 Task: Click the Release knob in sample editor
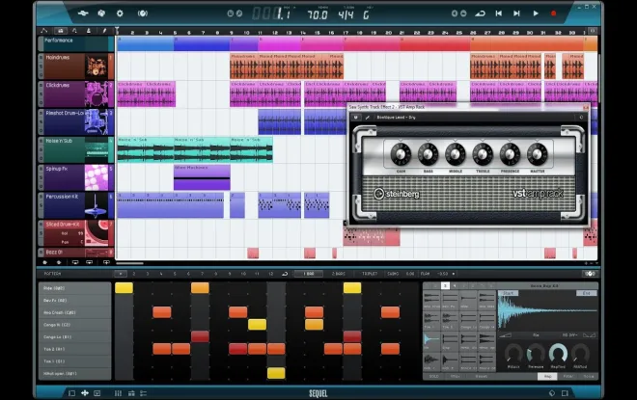tap(536, 354)
